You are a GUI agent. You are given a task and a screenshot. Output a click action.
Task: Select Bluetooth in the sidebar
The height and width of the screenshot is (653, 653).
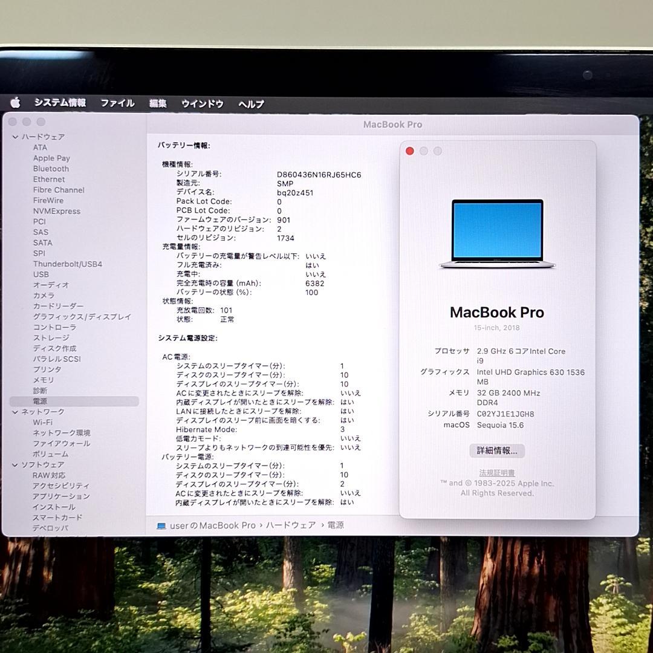pos(50,169)
